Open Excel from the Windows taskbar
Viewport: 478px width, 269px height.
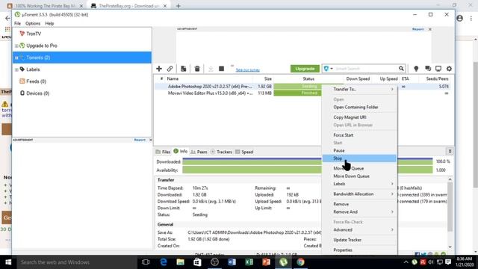[x=249, y=262]
